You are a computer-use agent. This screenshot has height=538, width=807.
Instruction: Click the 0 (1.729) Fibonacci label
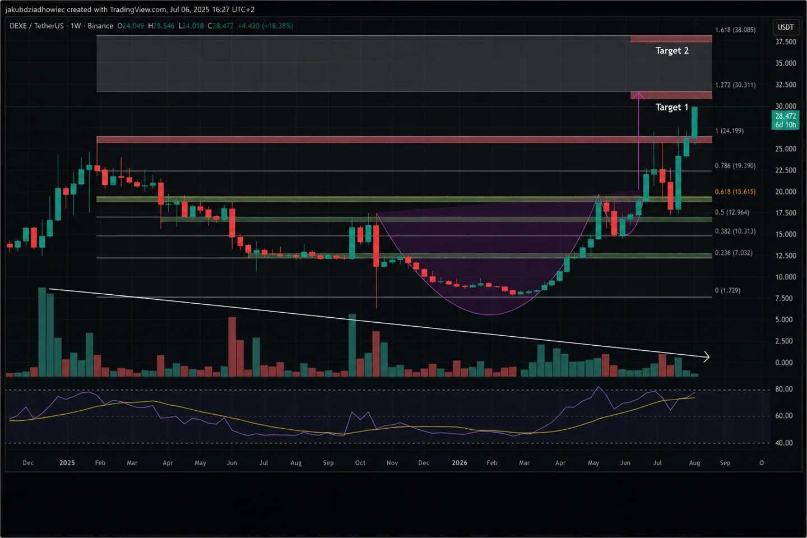pos(727,290)
